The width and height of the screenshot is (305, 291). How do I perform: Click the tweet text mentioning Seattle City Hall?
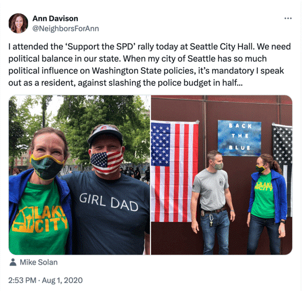point(149,65)
